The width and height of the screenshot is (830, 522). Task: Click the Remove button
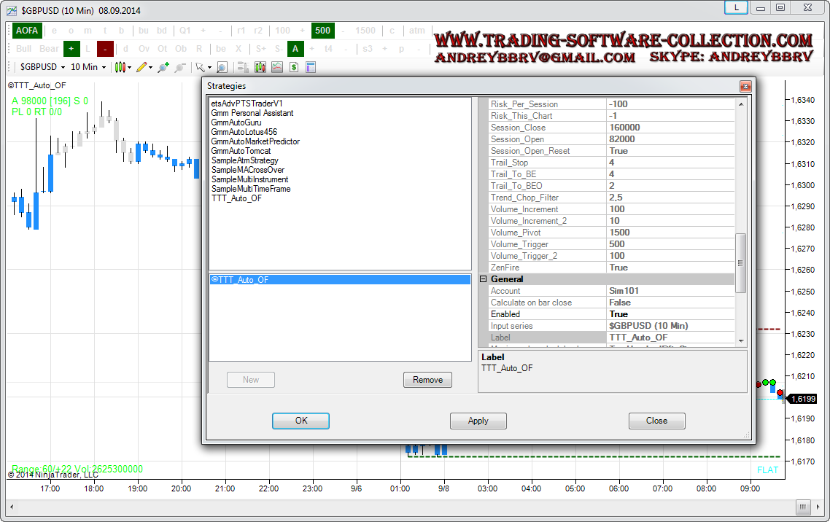point(427,380)
